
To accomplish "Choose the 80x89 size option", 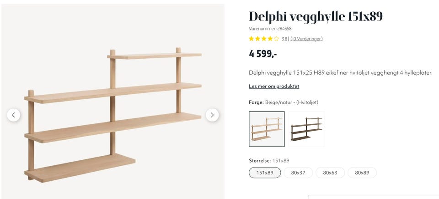I will click(362, 173).
